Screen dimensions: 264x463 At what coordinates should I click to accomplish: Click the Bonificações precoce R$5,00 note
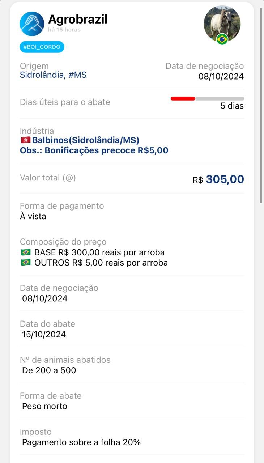(94, 150)
